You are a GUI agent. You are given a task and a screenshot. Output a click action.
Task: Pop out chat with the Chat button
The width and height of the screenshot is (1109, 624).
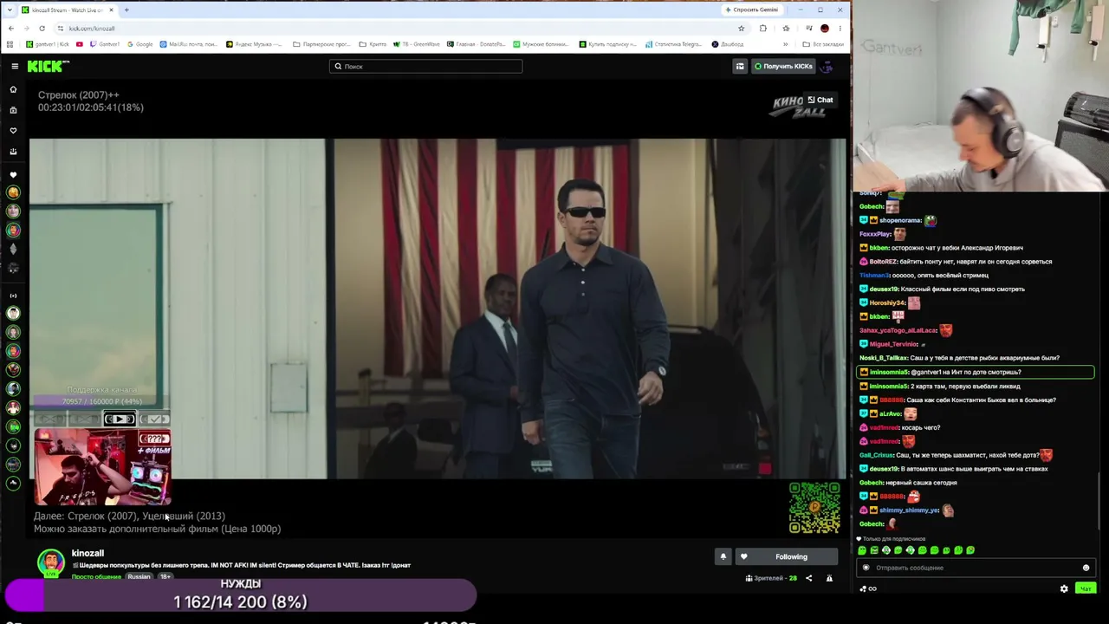point(820,100)
